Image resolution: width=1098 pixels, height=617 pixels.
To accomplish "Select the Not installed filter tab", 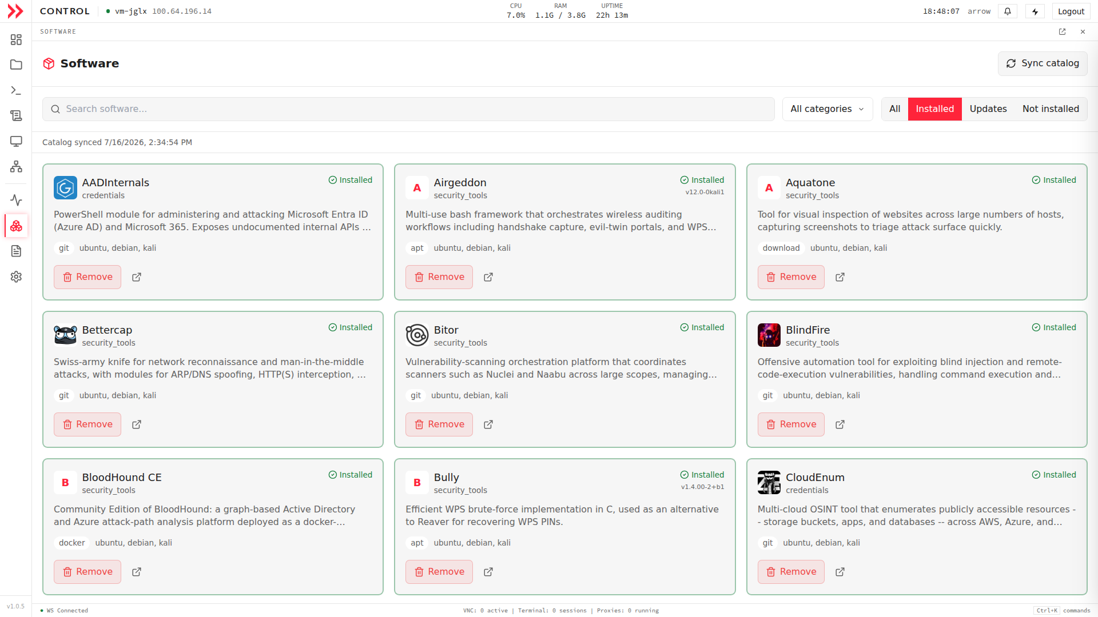I will click(x=1051, y=109).
